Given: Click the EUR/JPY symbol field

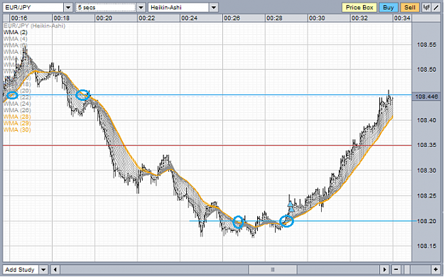Looking at the screenshot, I should click(33, 8).
